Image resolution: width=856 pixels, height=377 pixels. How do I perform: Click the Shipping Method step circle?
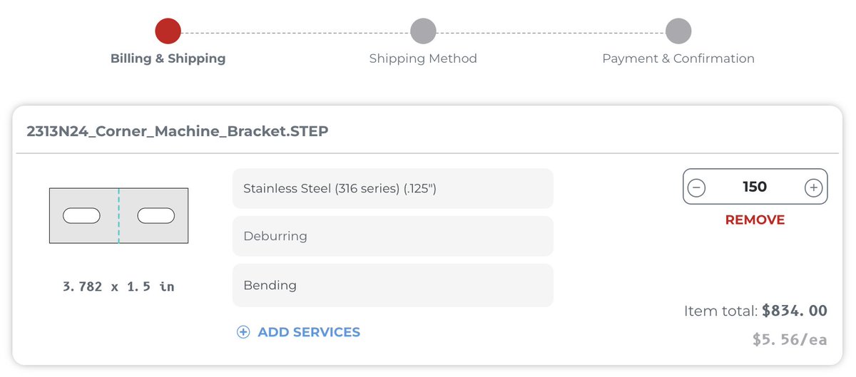pos(423,31)
